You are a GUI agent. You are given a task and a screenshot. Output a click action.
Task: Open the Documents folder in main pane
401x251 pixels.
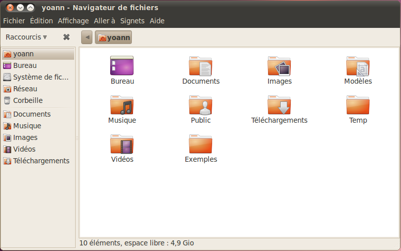pyautogui.click(x=201, y=66)
